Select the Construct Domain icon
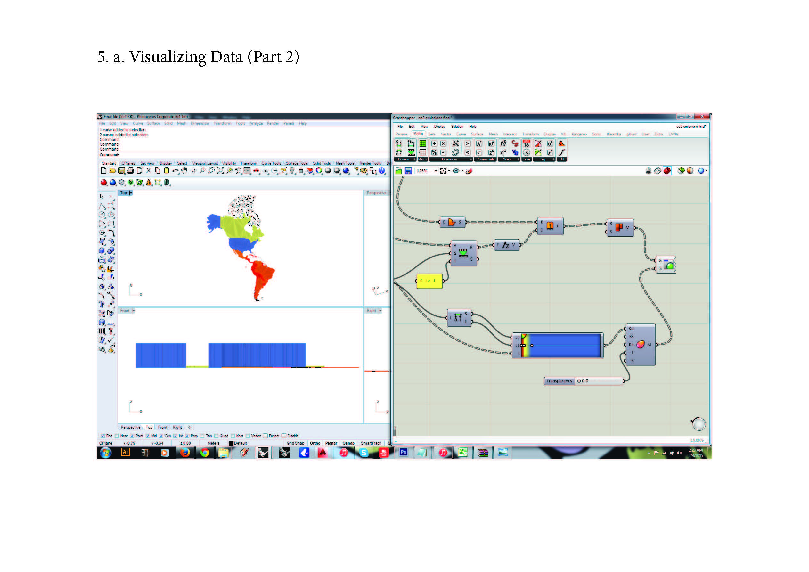Screen dimensions: 809x572 (x=399, y=143)
